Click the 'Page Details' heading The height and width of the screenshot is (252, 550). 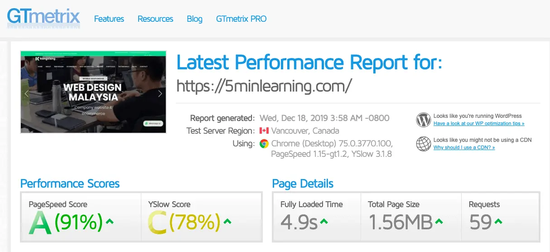click(303, 184)
